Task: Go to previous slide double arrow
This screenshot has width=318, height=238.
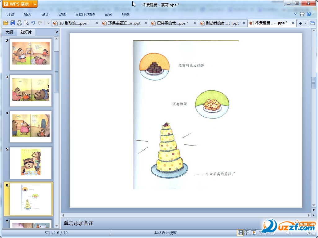Action: click(314, 210)
